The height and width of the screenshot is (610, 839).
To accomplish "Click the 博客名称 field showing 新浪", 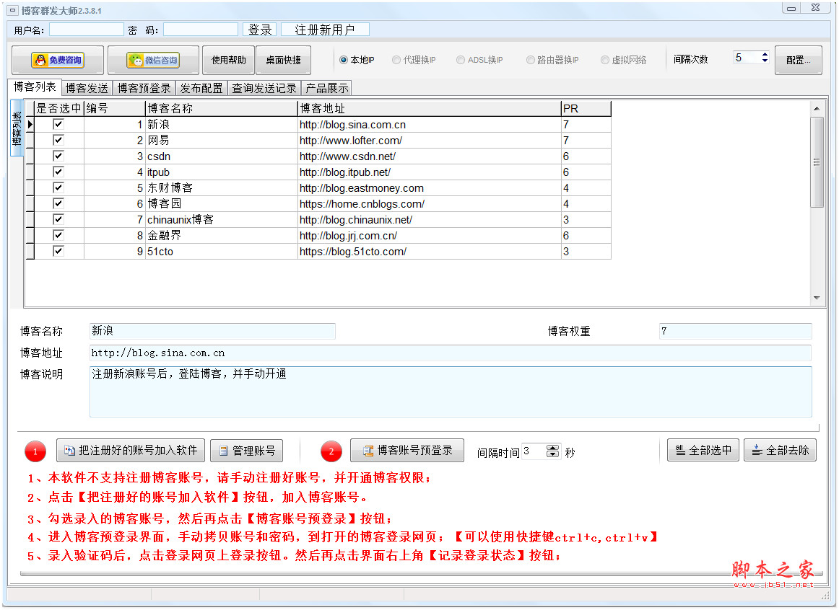I will point(212,331).
